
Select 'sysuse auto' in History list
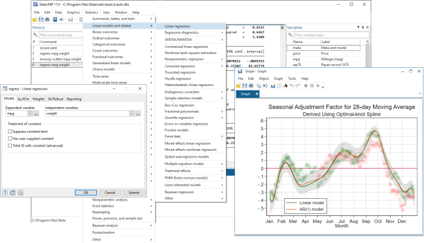58,48
